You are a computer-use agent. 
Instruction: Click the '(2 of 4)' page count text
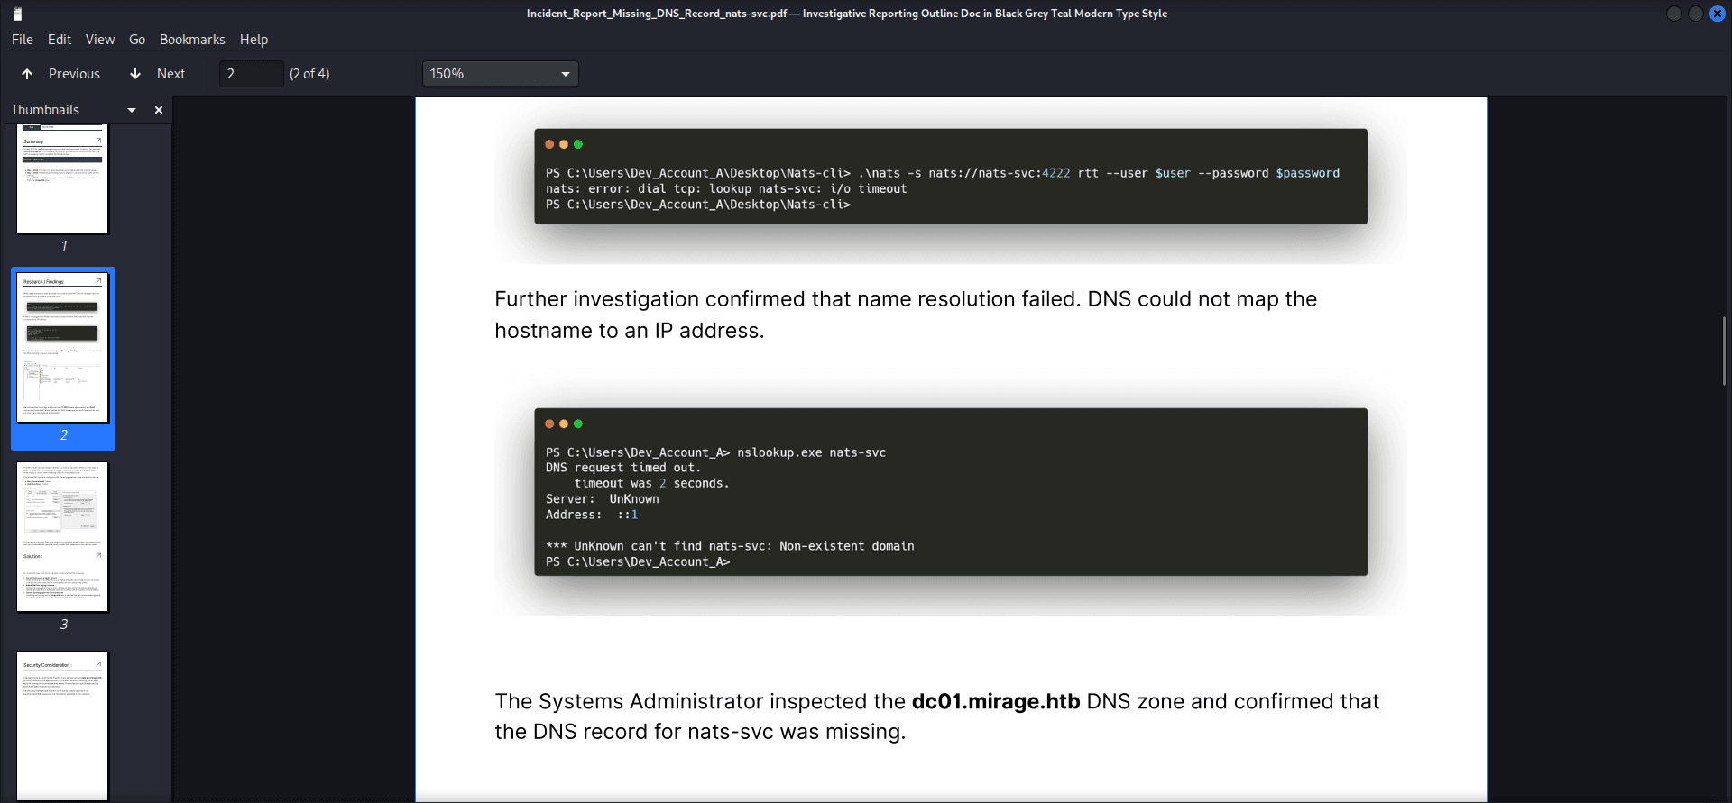(x=309, y=74)
